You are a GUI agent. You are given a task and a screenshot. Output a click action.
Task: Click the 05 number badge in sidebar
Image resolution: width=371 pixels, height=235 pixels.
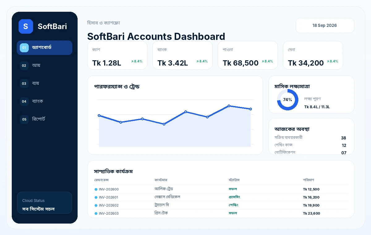click(24, 119)
